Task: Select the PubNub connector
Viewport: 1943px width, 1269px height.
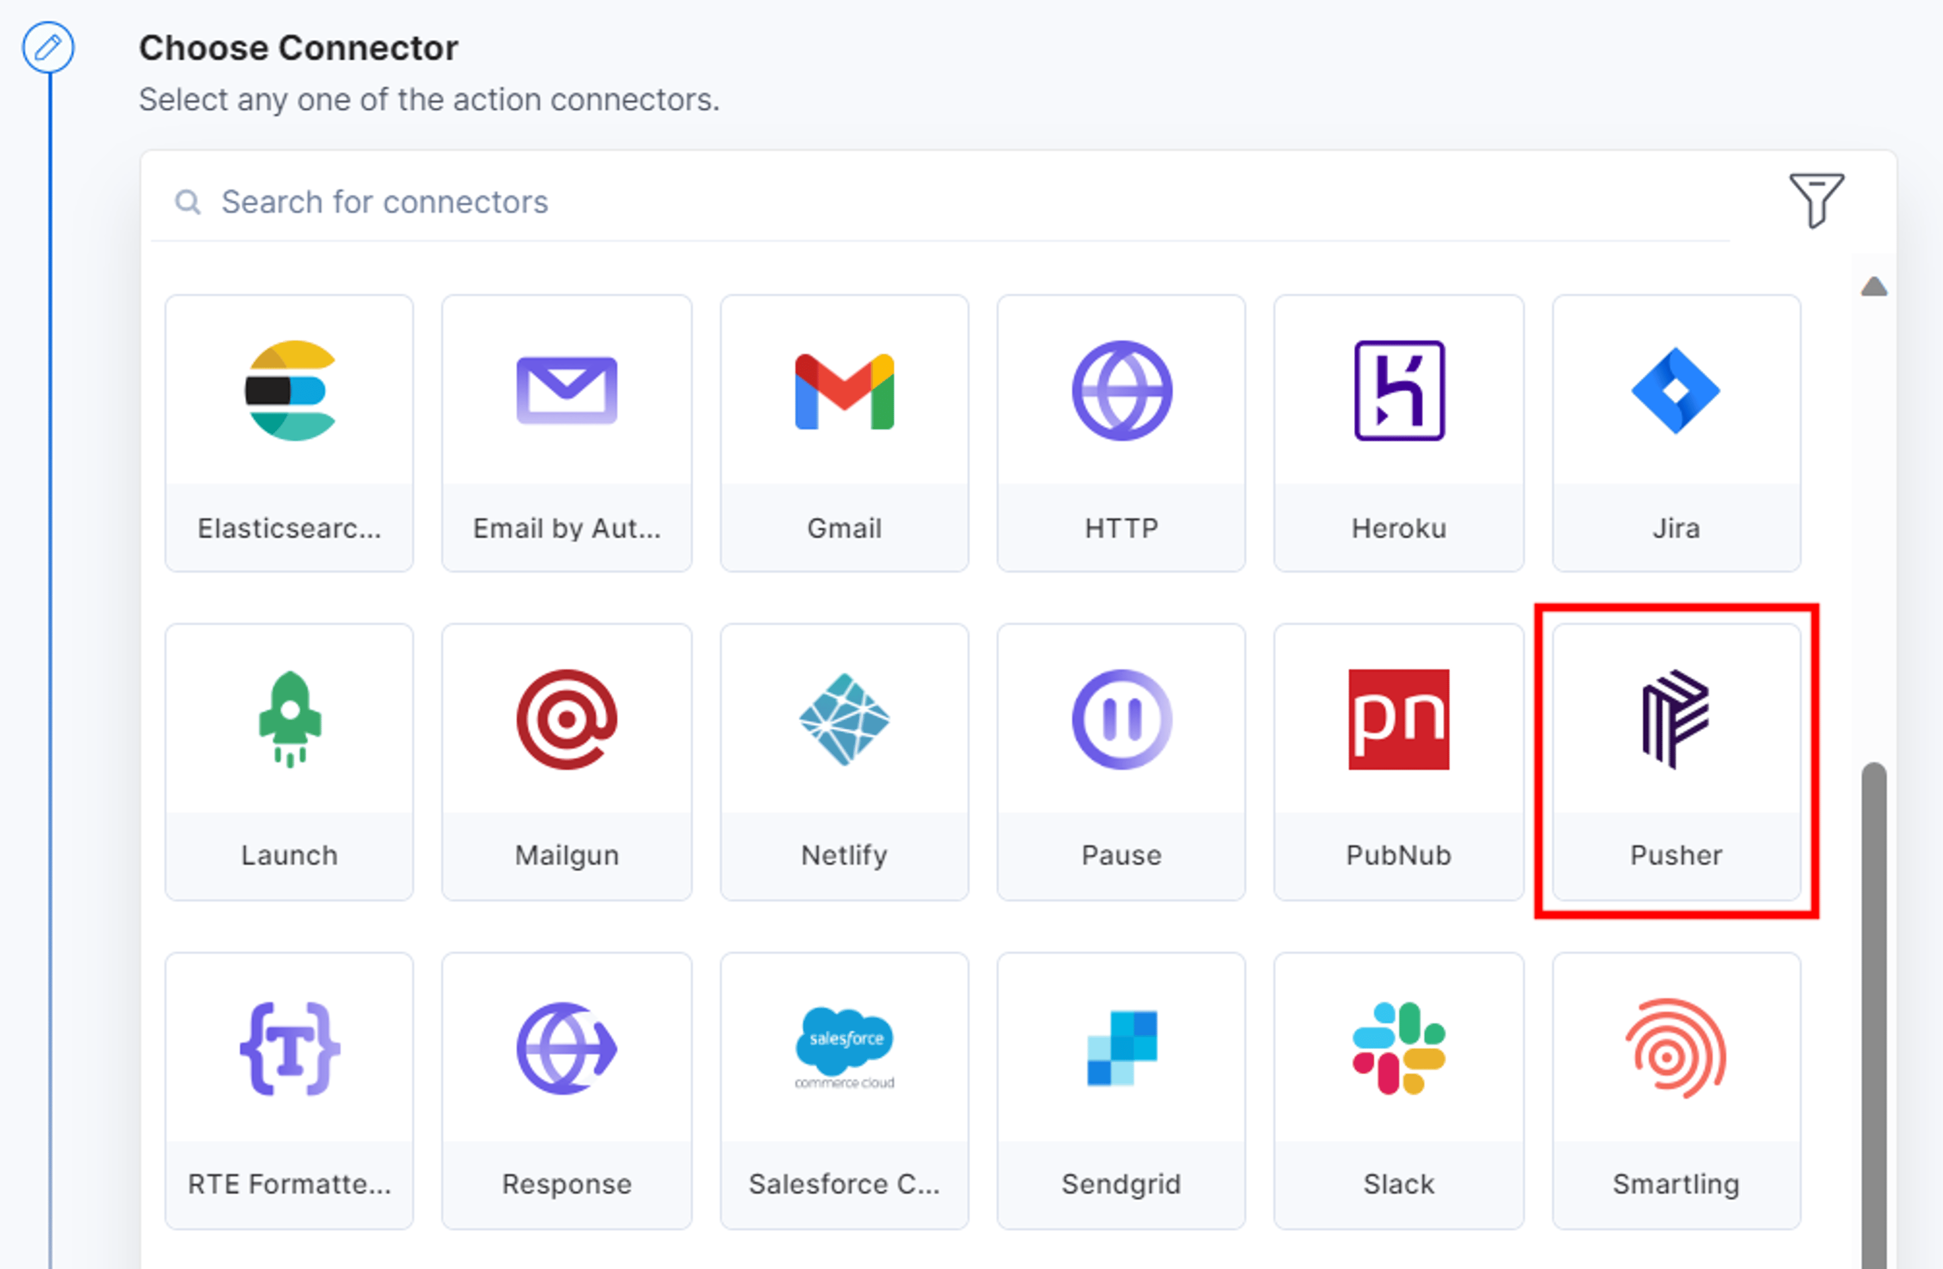Action: [1399, 761]
